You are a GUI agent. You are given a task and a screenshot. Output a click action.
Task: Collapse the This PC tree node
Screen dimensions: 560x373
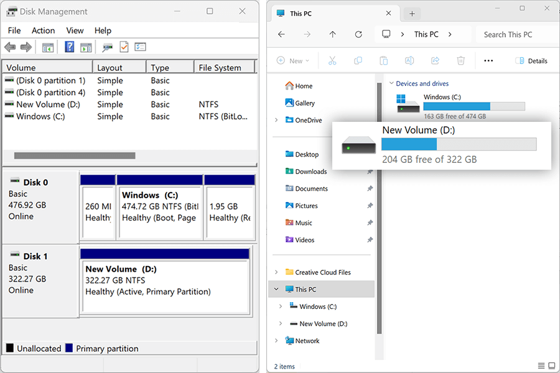click(276, 289)
